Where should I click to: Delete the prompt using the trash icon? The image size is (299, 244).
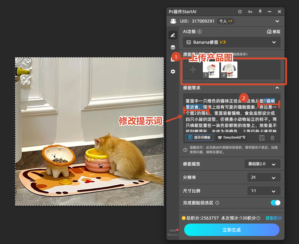click(x=272, y=138)
